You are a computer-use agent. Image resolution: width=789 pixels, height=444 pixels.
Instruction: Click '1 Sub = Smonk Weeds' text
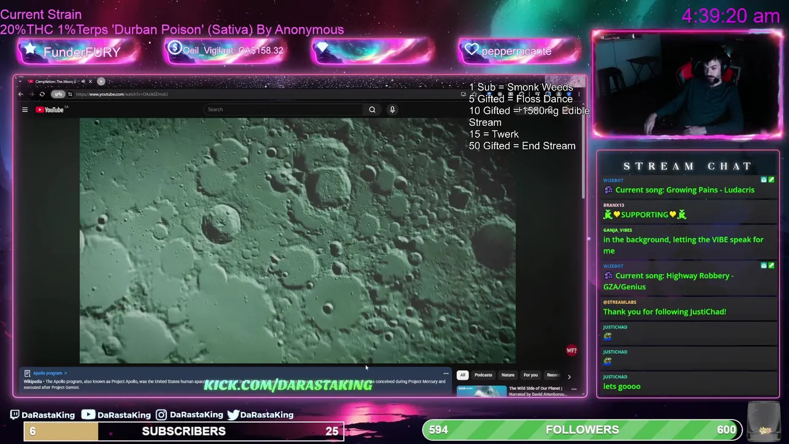pos(521,88)
